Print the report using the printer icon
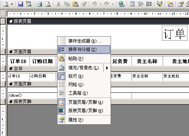Viewport: 189px width, 136px height. (x=40, y=4)
